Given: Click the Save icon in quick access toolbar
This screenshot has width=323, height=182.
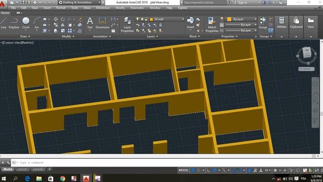Looking at the screenshot, I should tap(23, 3).
